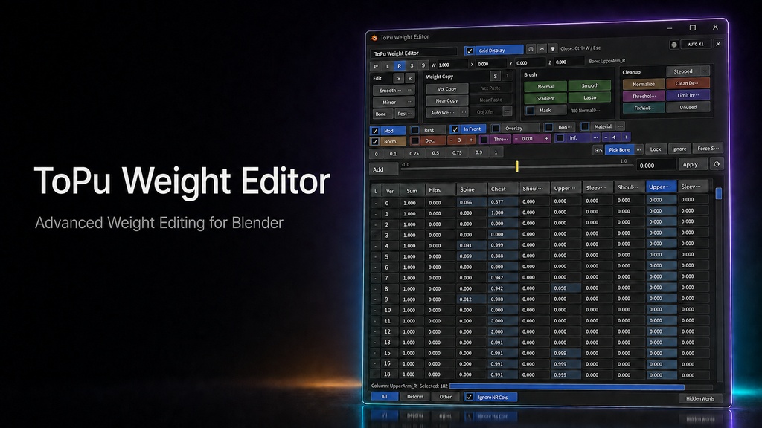Enable the Mask checkbox in Brush

pyautogui.click(x=530, y=111)
